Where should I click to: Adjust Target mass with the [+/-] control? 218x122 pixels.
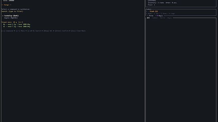point(21,22)
